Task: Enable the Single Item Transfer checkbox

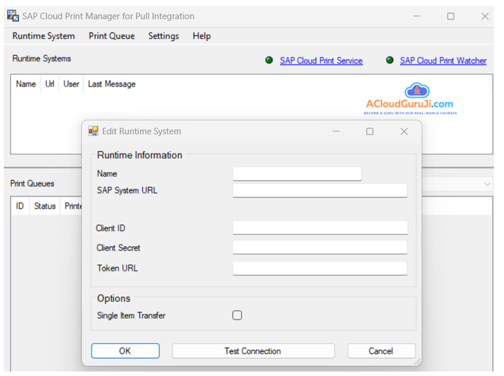Action: (237, 315)
